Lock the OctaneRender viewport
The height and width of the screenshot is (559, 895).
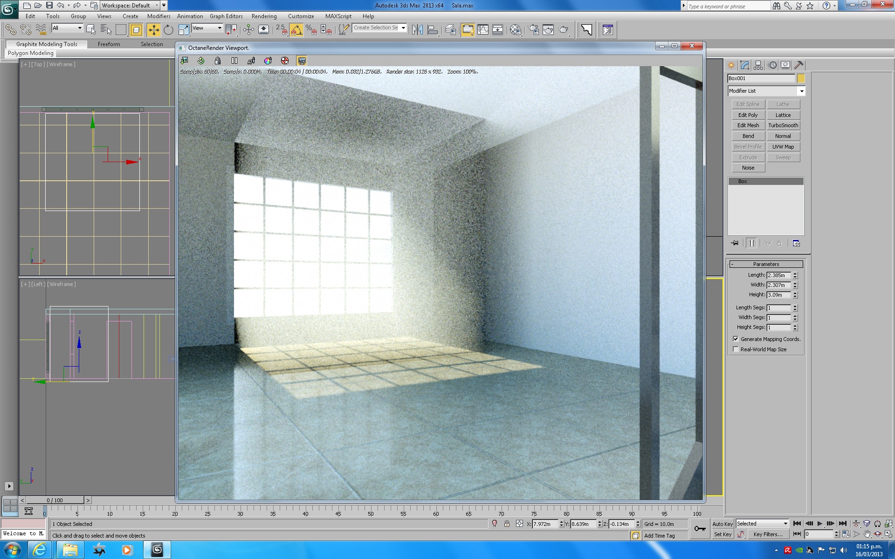pyautogui.click(x=218, y=61)
